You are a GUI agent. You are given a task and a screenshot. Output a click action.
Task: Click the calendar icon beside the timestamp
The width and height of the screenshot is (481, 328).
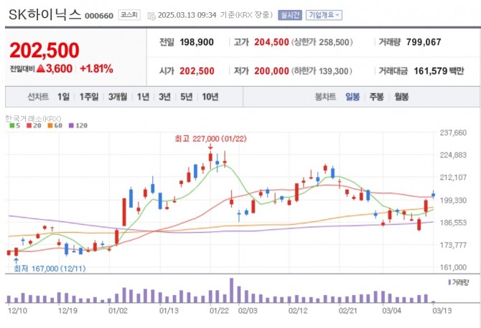[151, 16]
